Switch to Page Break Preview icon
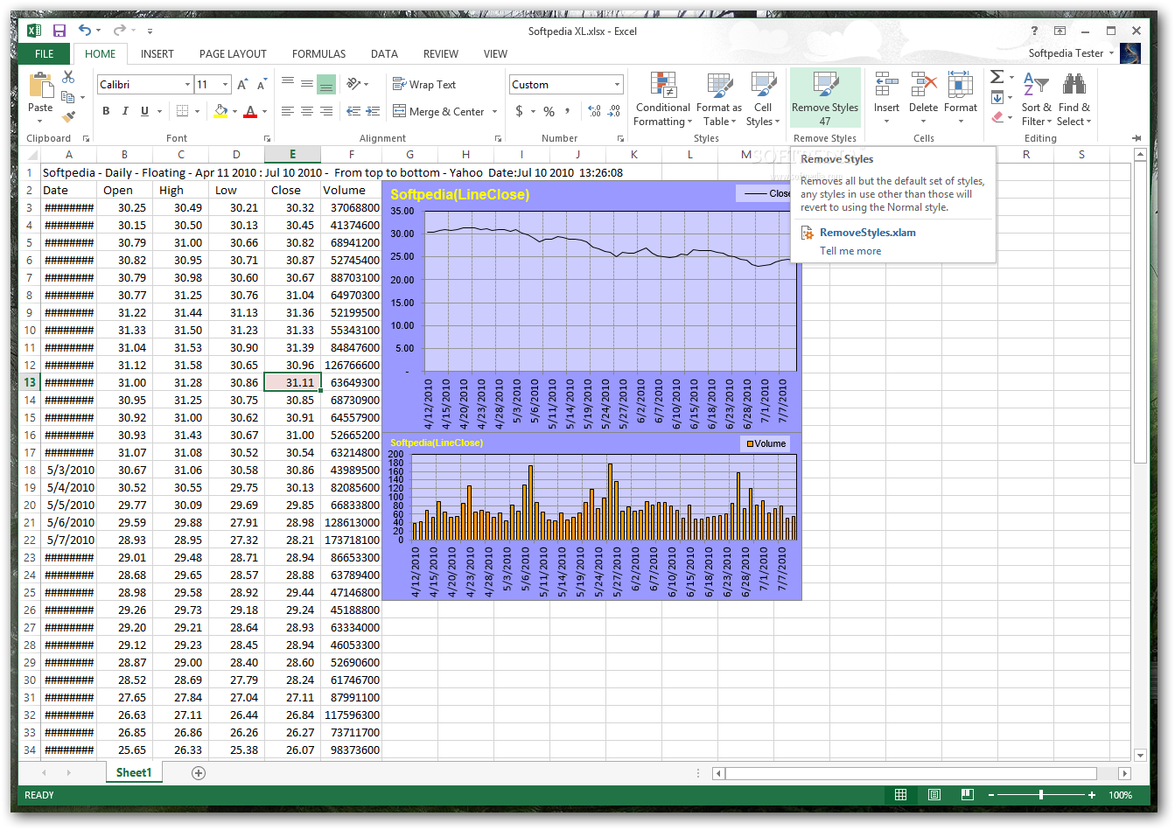 pos(967,794)
